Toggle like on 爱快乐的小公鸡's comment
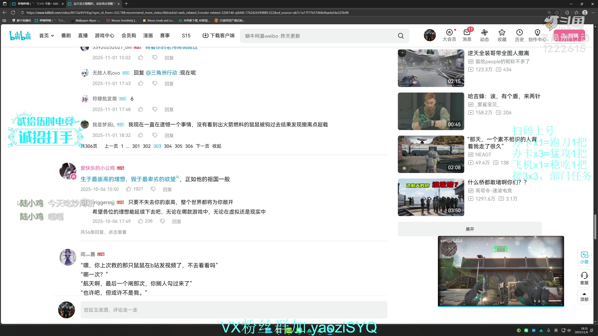The width and height of the screenshot is (598, 336). (128, 189)
